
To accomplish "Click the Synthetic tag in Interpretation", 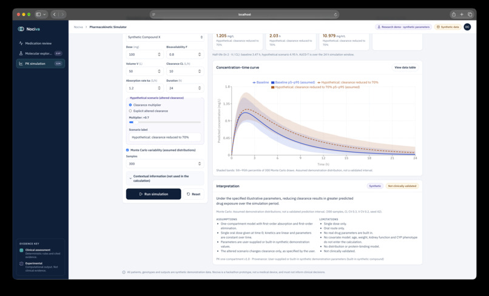I will tap(375, 186).
